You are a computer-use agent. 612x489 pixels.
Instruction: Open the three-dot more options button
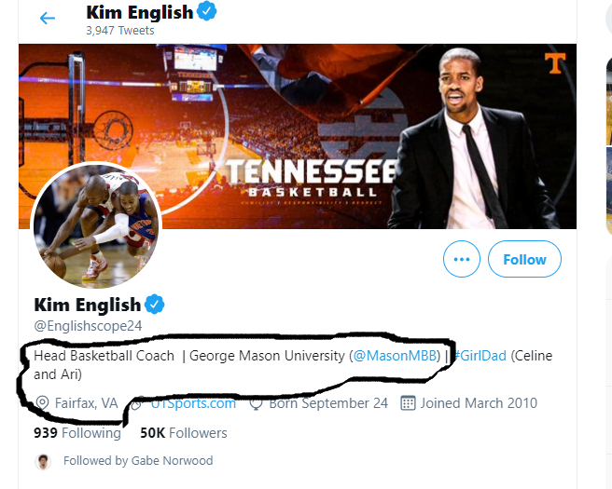459,260
